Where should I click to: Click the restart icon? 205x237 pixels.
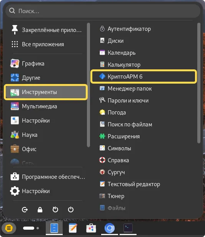pyautogui.click(x=55, y=210)
